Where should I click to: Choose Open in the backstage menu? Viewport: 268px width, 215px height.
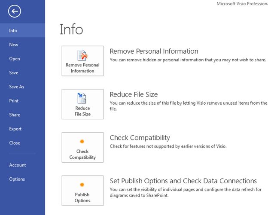click(15, 59)
